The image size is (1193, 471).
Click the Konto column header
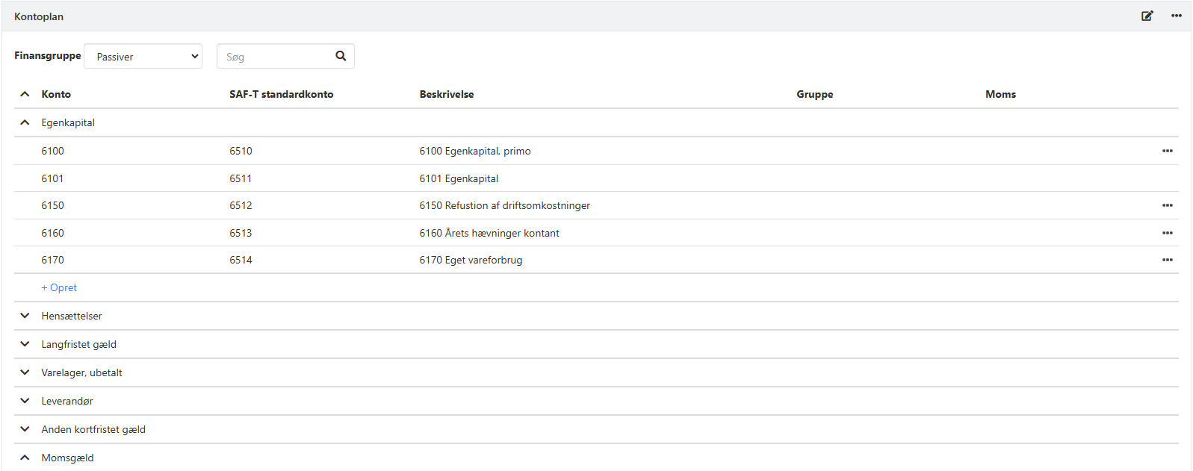click(56, 94)
